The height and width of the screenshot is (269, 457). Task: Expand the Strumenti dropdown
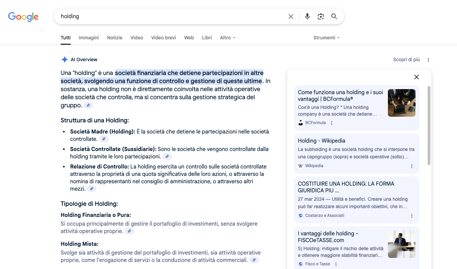coord(326,38)
